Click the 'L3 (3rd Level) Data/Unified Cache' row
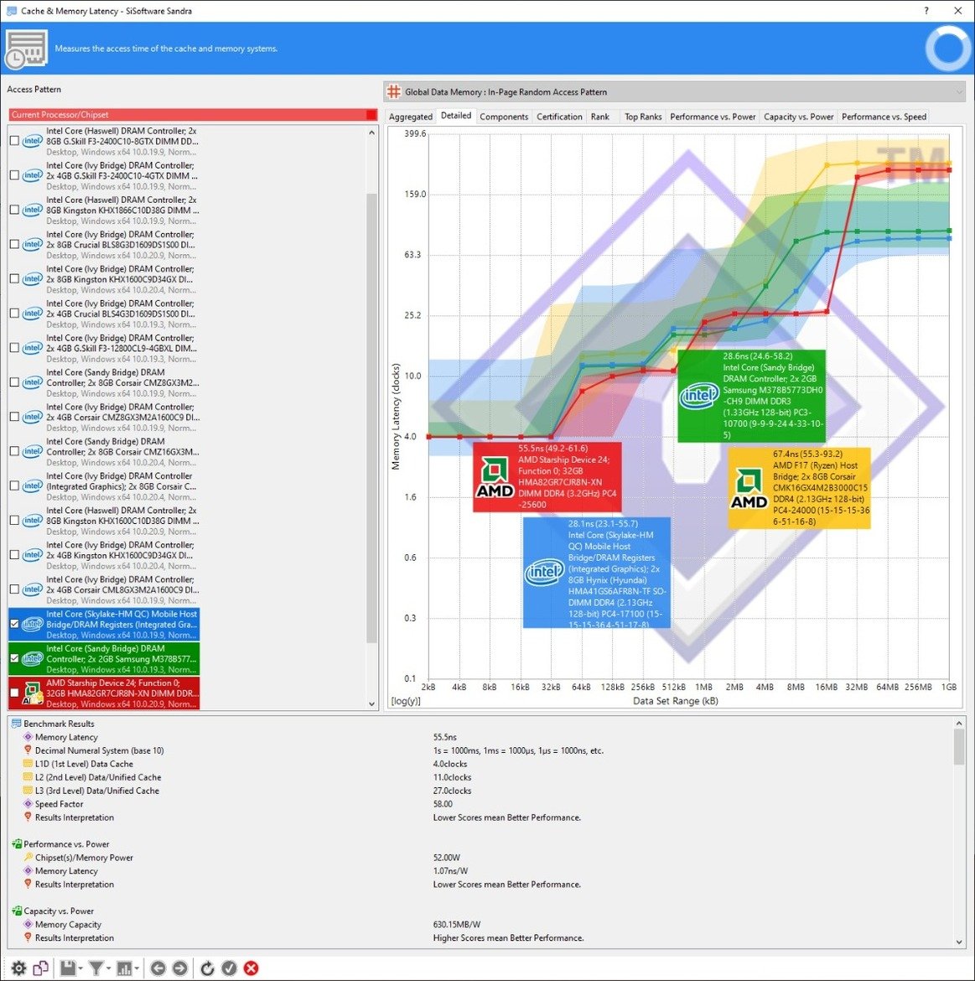This screenshot has width=975, height=981. pyautogui.click(x=97, y=790)
